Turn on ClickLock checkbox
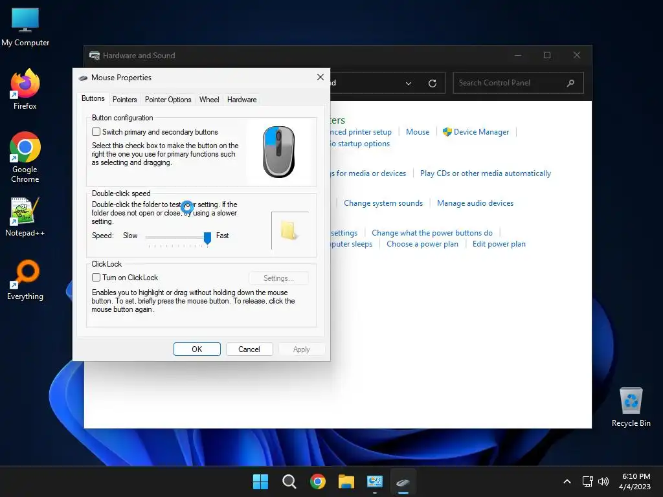 coord(96,277)
